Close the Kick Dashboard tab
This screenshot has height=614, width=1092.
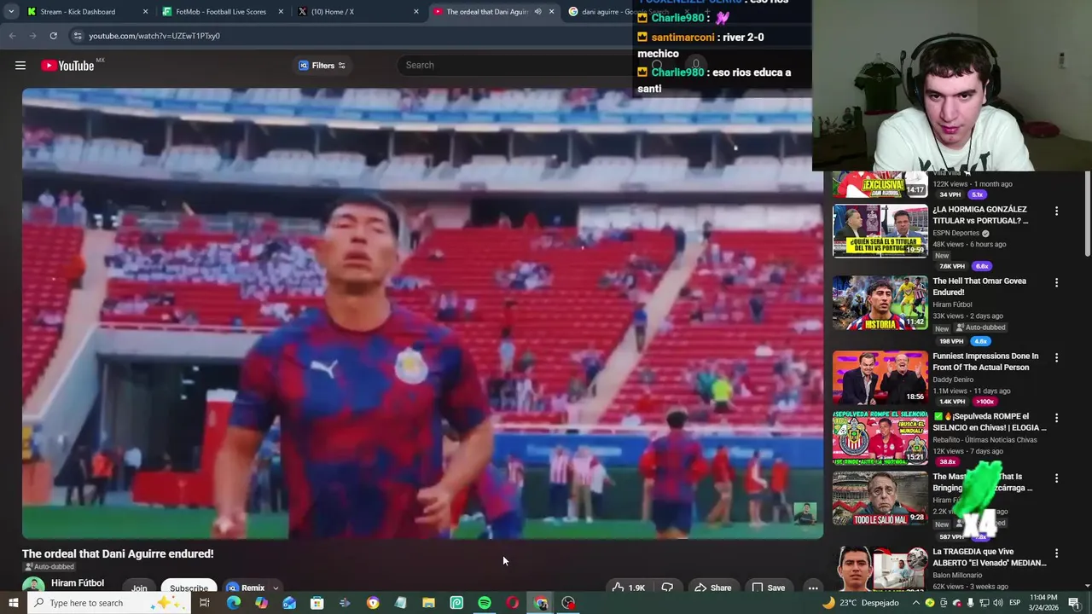pyautogui.click(x=145, y=12)
